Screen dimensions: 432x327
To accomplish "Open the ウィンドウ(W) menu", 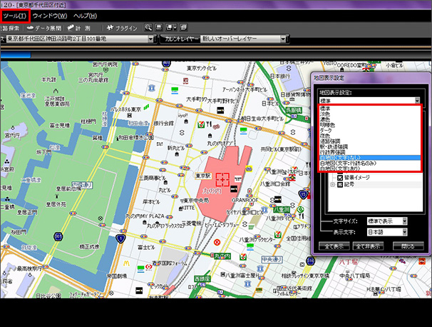I will tap(50, 16).
